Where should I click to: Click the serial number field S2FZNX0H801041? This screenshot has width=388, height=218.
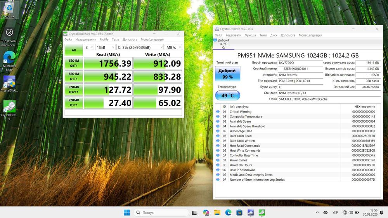point(300,69)
